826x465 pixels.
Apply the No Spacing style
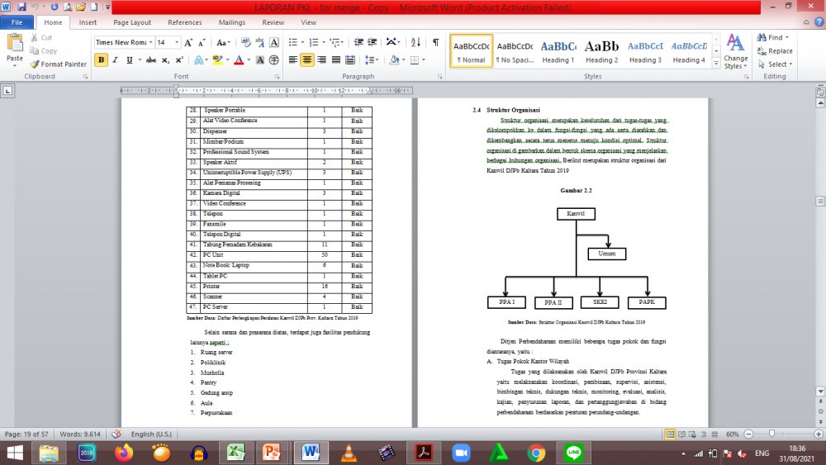[x=515, y=51]
